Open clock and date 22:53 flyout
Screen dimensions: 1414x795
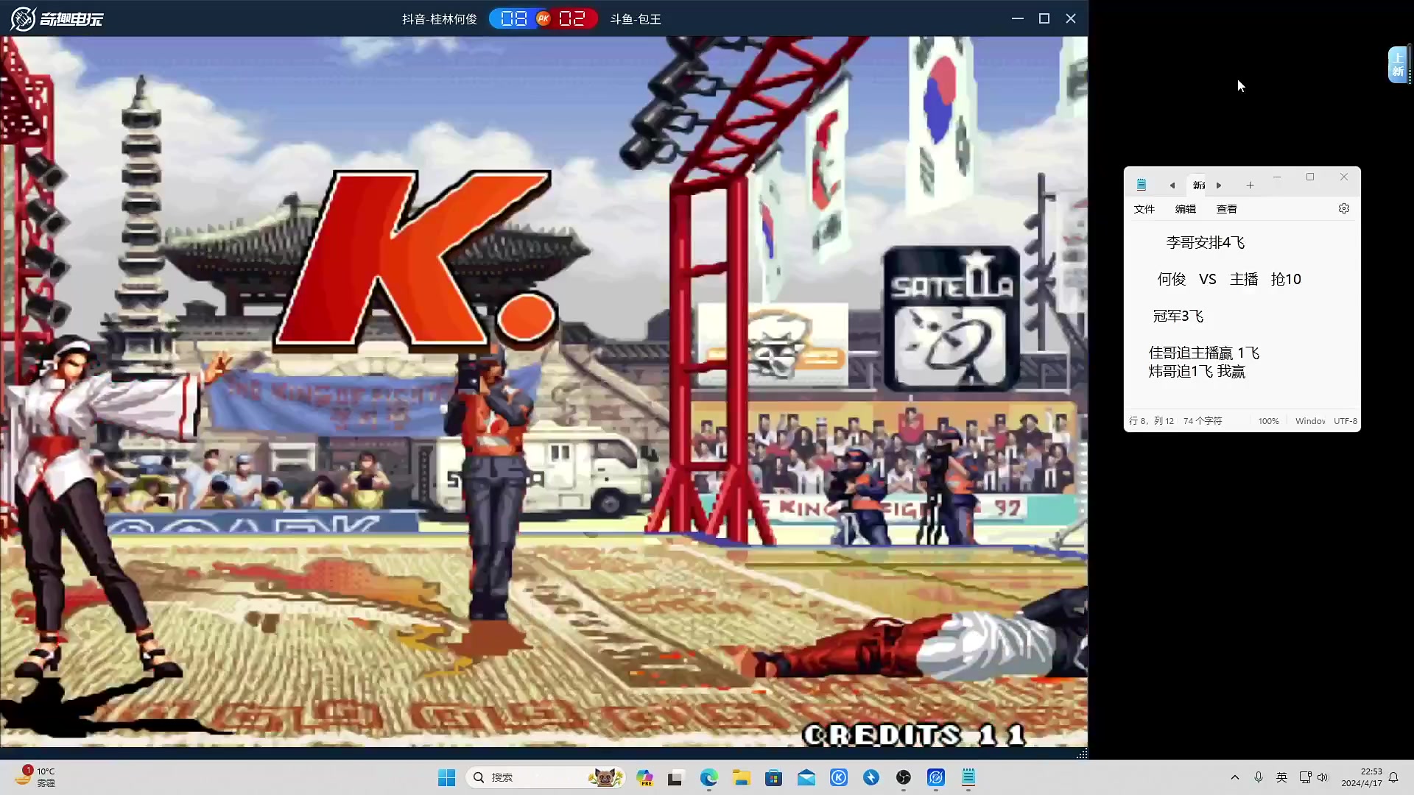pyautogui.click(x=1361, y=777)
